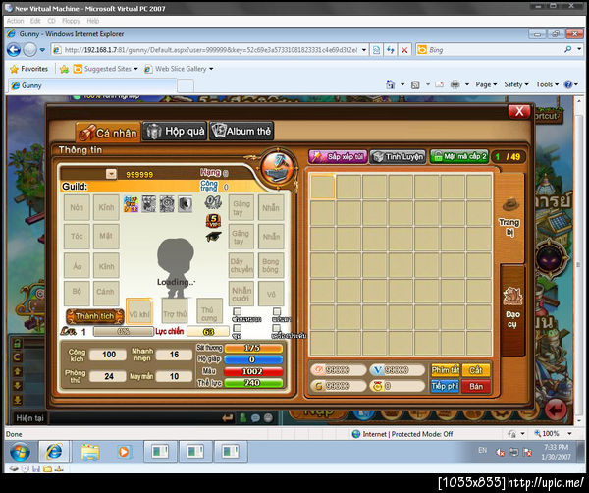Click the Thành tích button
Viewport: 589px width, 493px height.
click(94, 316)
